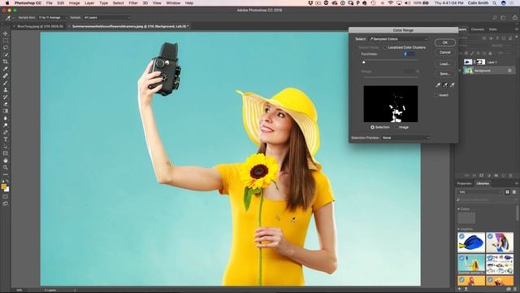Select the Gradient tool
Image resolution: width=520 pixels, height=293 pixels.
pyautogui.click(x=6, y=111)
